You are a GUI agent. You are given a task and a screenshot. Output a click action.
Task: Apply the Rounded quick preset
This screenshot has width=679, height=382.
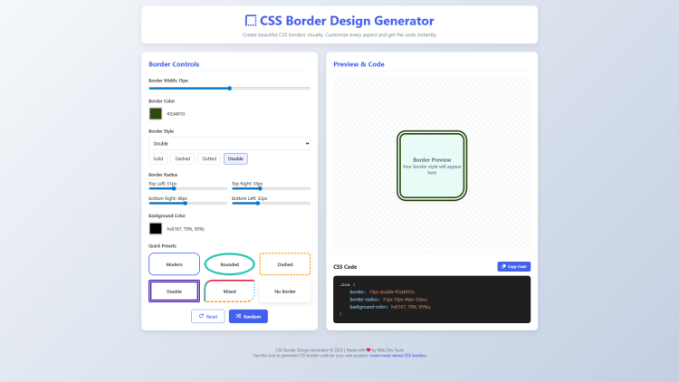point(230,263)
